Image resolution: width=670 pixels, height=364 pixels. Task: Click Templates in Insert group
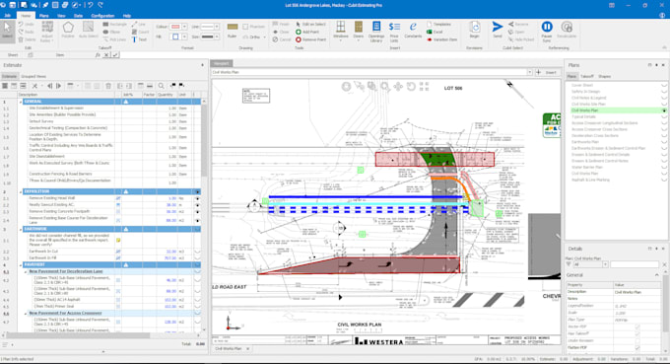pyautogui.click(x=438, y=25)
